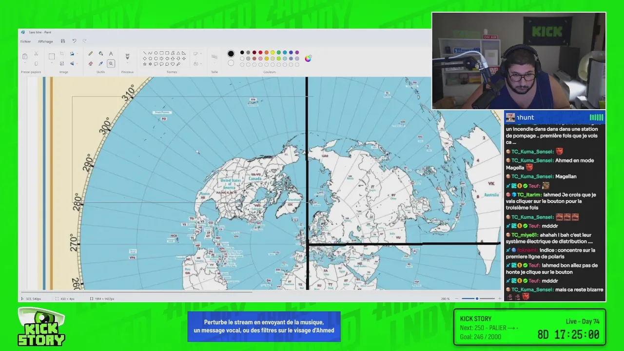
Task: Select the Brushes tool icon
Action: pyautogui.click(x=127, y=57)
